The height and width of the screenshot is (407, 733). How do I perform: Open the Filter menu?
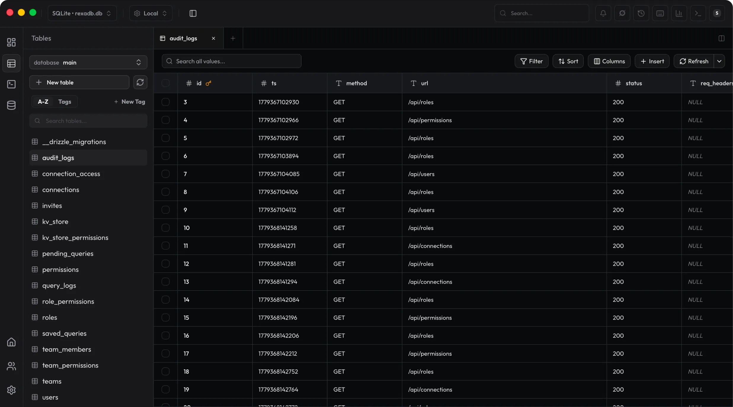click(532, 61)
